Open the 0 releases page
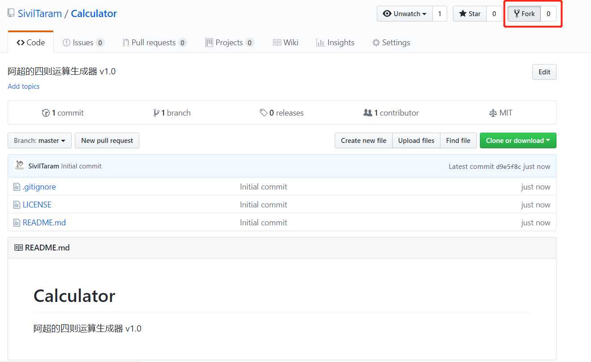The height and width of the screenshot is (362, 591). (282, 113)
